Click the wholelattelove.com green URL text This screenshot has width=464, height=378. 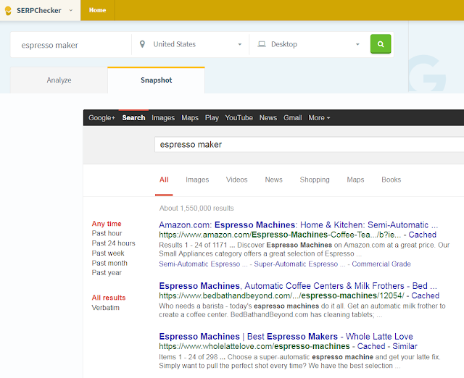click(x=254, y=346)
